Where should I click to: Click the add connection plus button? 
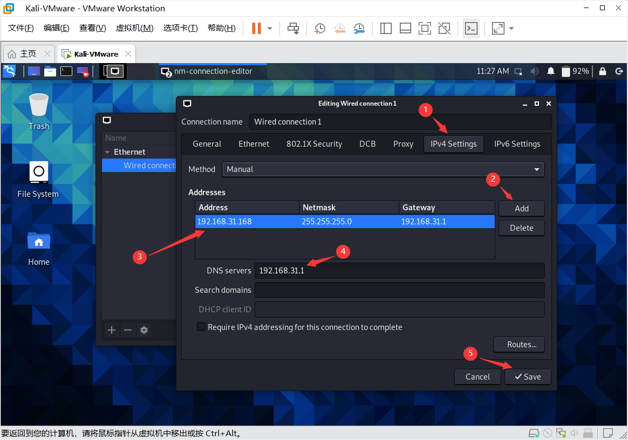[112, 330]
